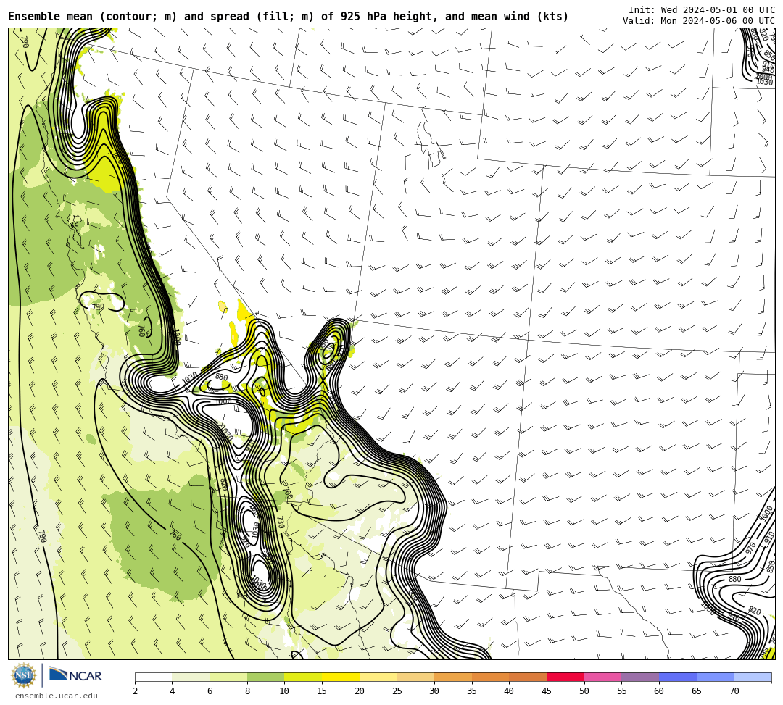The height and width of the screenshot is (705, 783).
Task: Click the yellow 15-20 colorbar swatch
Action: click(341, 677)
